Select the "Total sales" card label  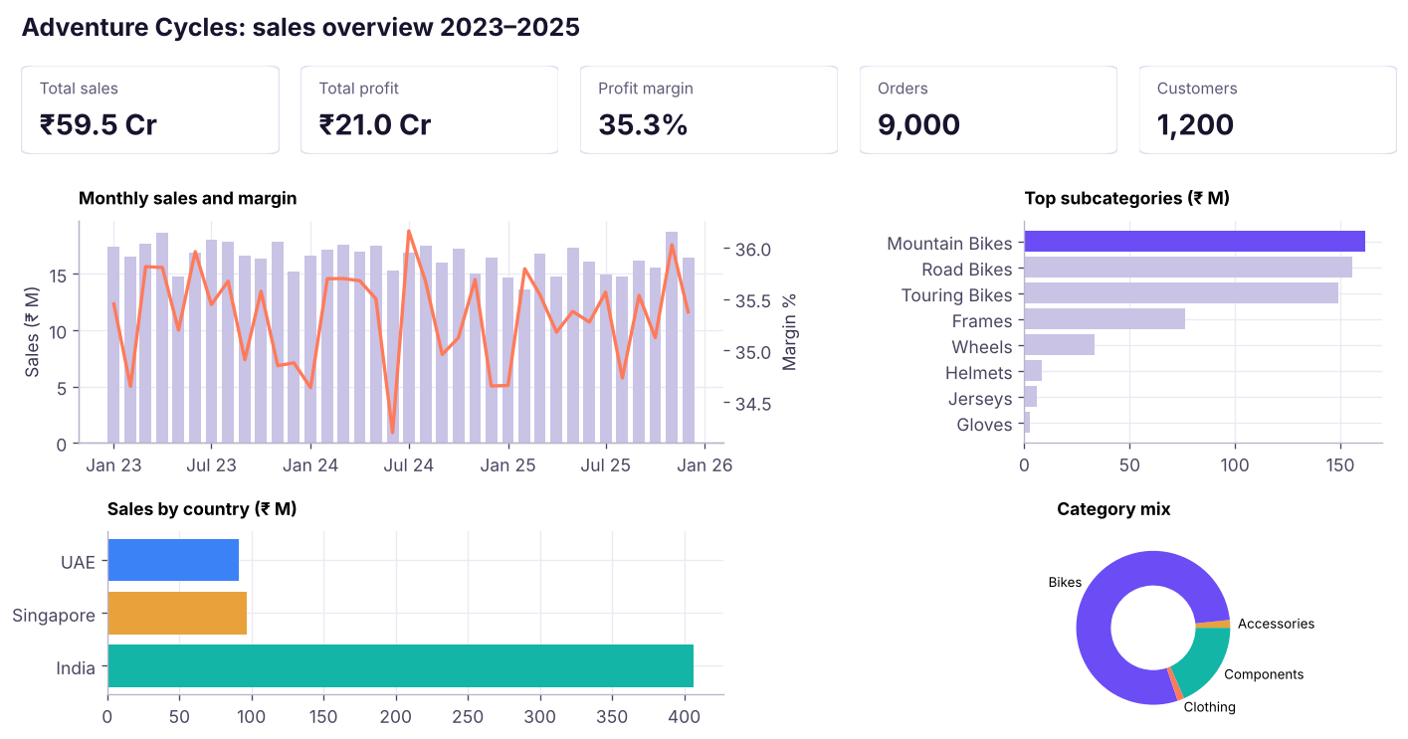pyautogui.click(x=79, y=89)
